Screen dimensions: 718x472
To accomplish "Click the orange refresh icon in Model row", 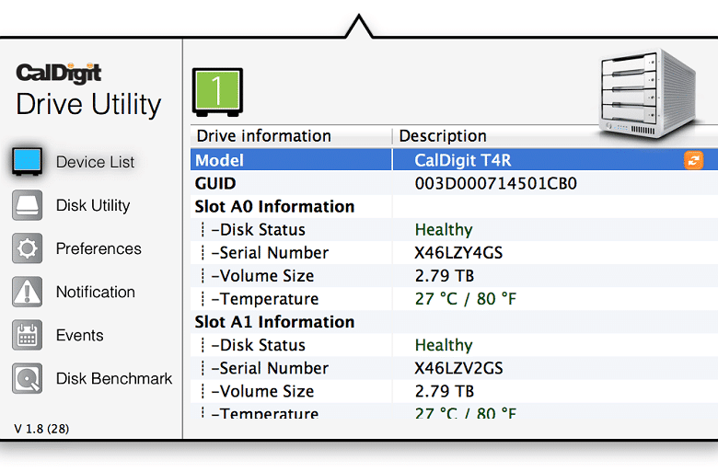I will click(693, 160).
